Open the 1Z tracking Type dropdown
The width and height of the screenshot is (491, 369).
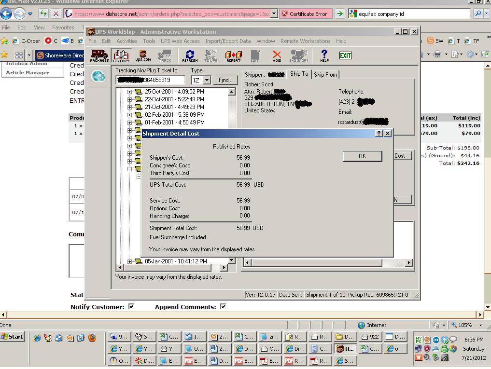pyautogui.click(x=207, y=80)
